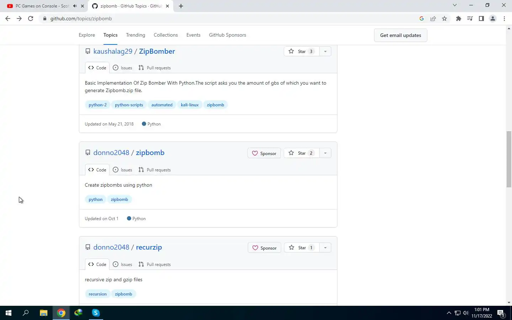Open Pull requests of ZipBomber repo
Viewport: 512px width, 320px height.
(155, 68)
